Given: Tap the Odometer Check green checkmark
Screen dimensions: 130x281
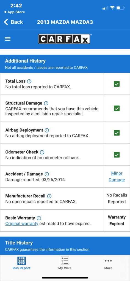Looking at the screenshot, I should tap(117, 155).
